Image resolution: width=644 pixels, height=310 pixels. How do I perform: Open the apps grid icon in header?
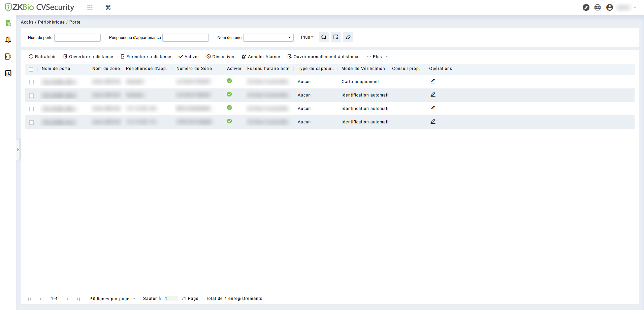[x=90, y=7]
